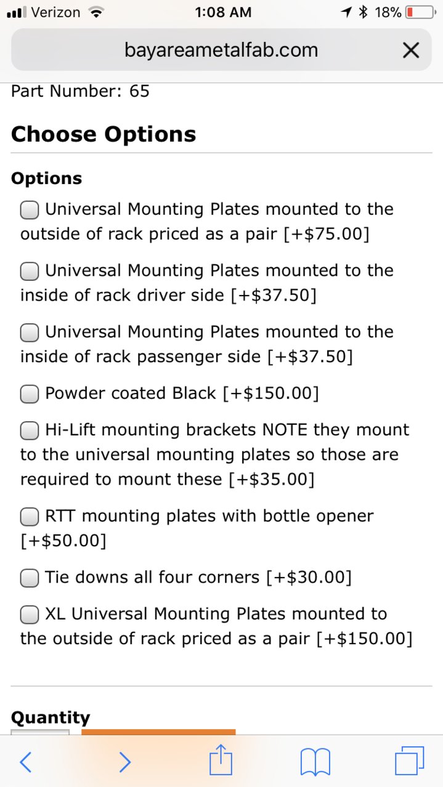This screenshot has height=787, width=443.
Task: Tap the Safari back arrow
Action: tap(25, 762)
